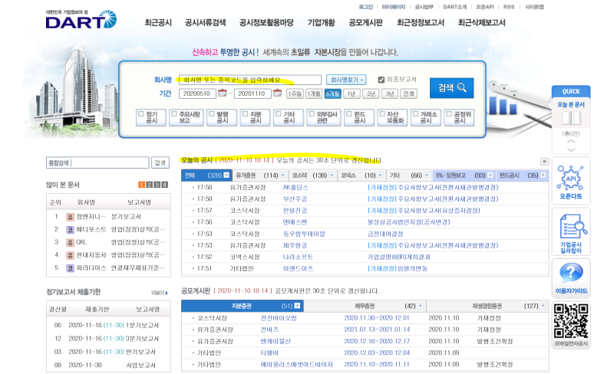Click the 코 badge next to 메디포스트
The height and width of the screenshot is (374, 614).
pos(70,230)
